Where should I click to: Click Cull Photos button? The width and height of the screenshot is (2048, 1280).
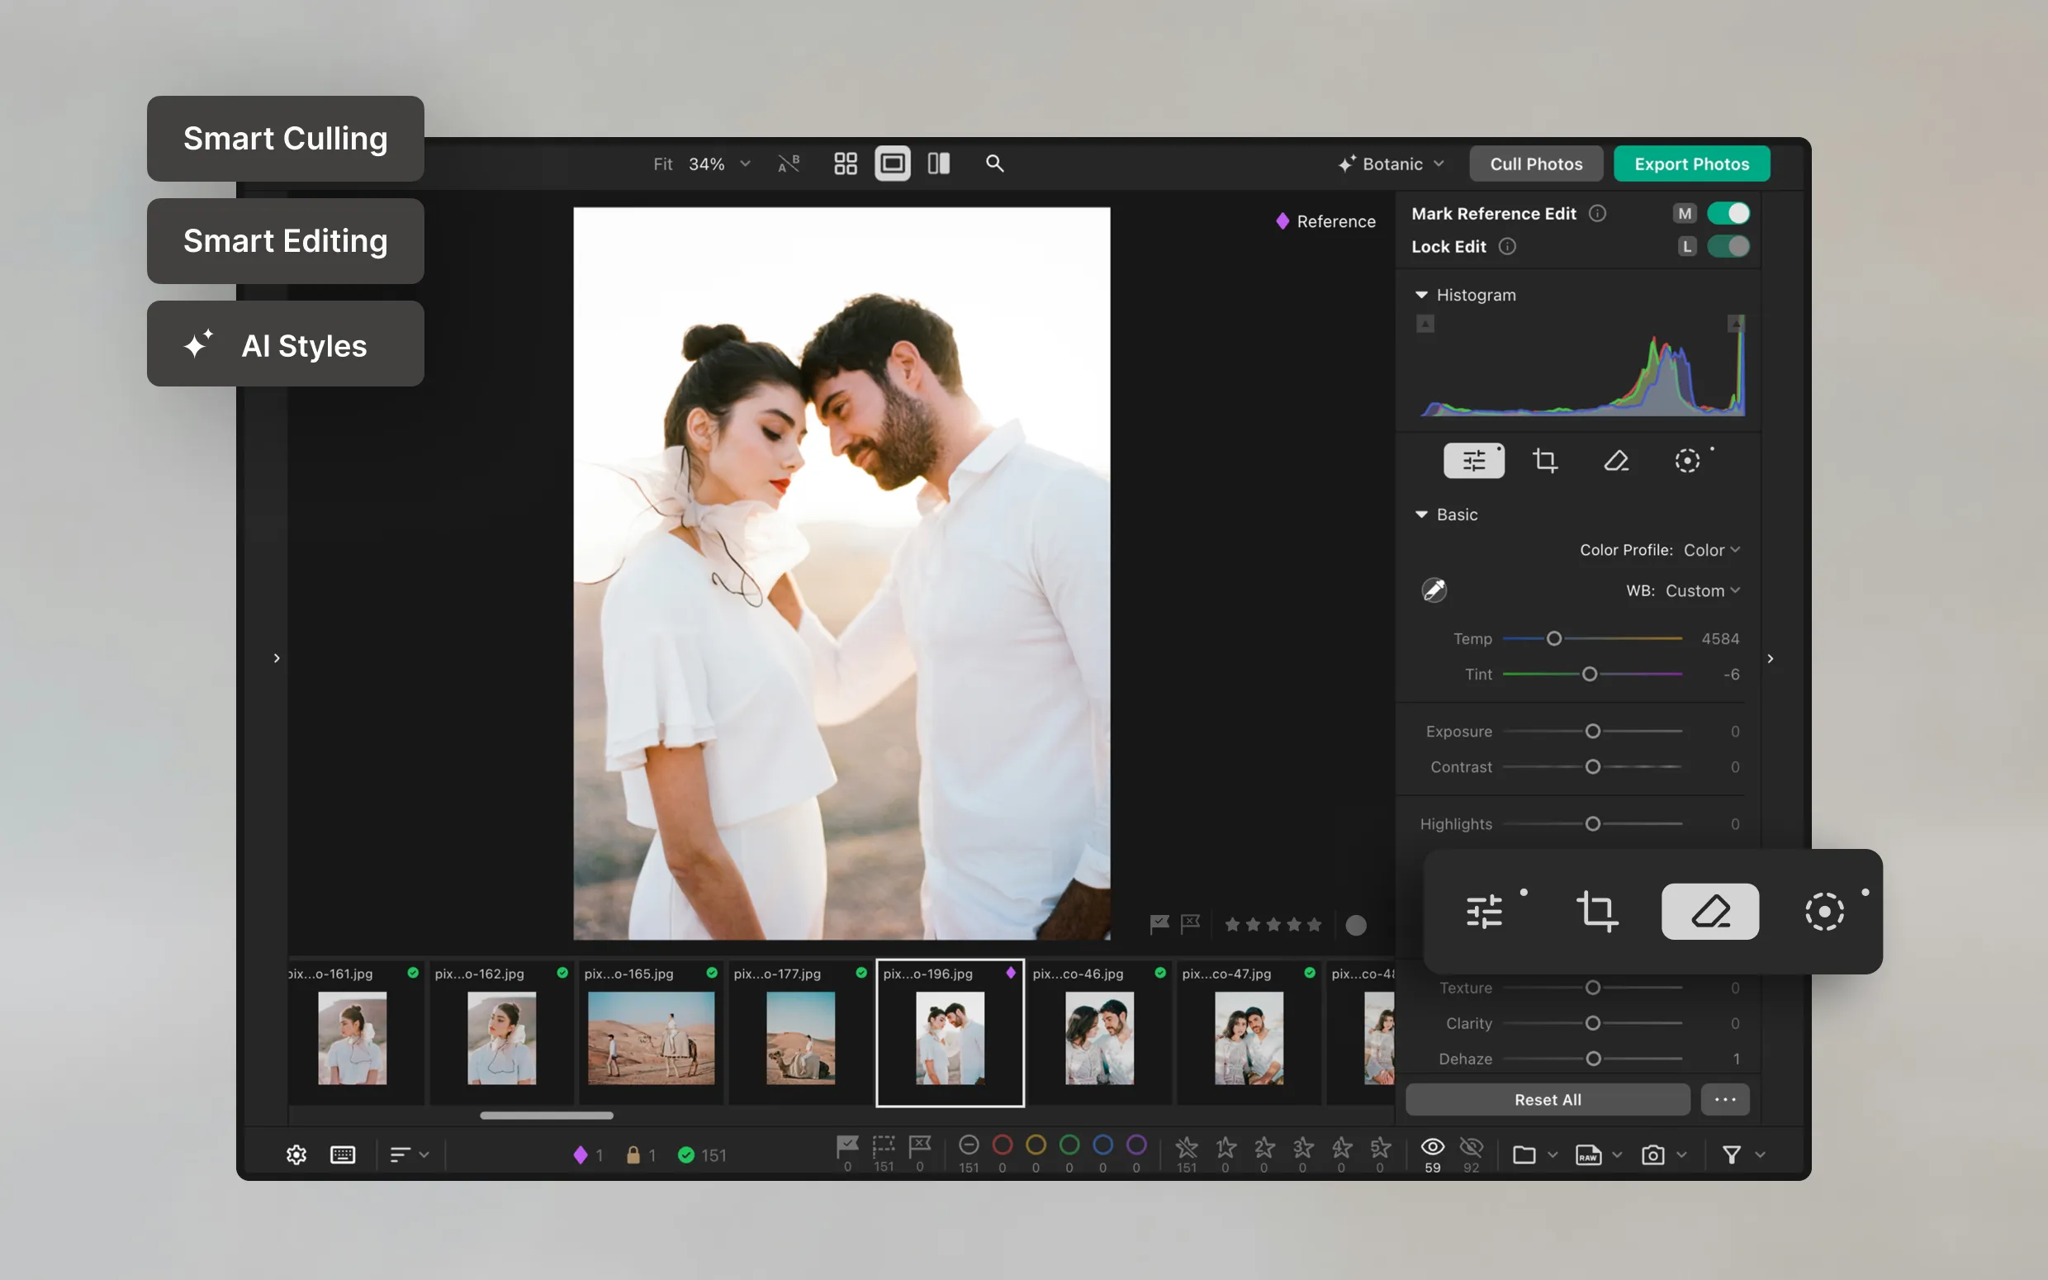[1536, 164]
